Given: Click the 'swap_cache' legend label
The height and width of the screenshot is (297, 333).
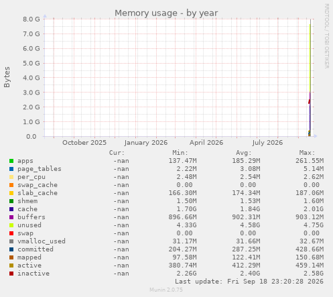Looking at the screenshot, I should [38, 185].
